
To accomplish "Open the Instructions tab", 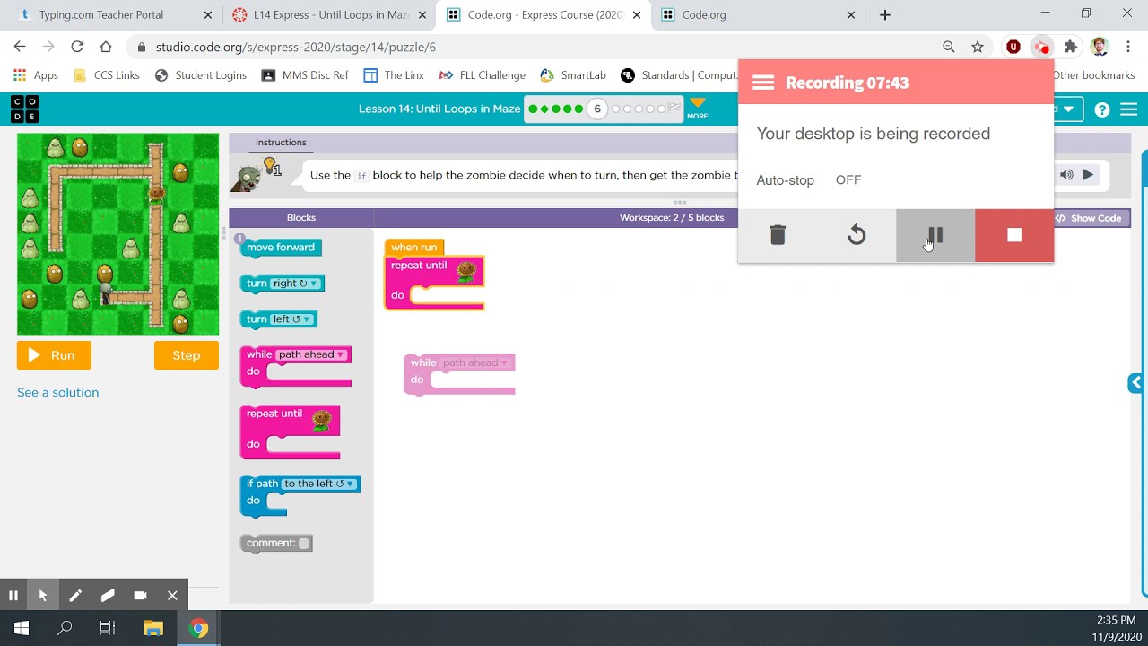I will (281, 143).
